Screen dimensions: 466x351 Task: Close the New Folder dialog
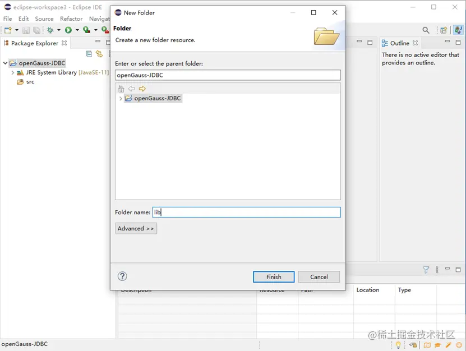tap(335, 12)
